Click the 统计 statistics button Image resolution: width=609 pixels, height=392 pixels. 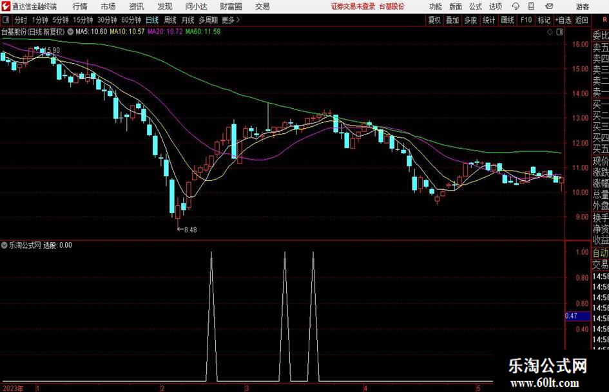(x=488, y=20)
